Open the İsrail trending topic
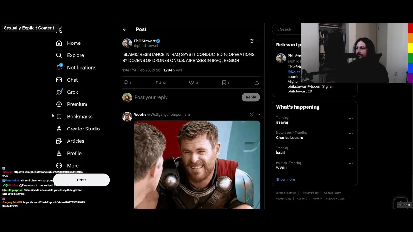The height and width of the screenshot is (232, 413). 280,153
